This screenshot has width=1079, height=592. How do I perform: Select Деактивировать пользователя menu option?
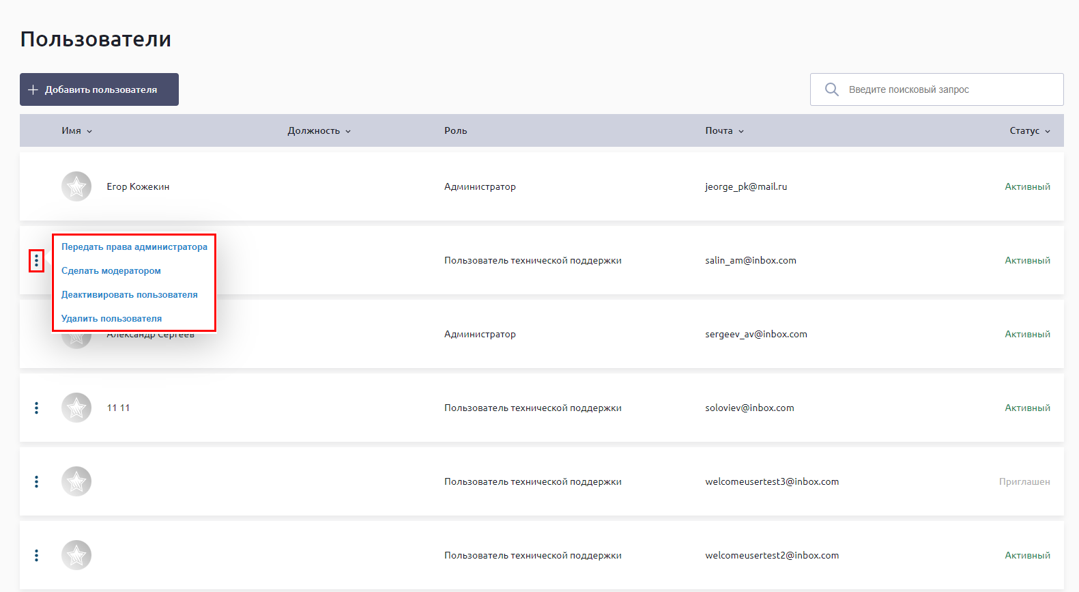point(130,295)
